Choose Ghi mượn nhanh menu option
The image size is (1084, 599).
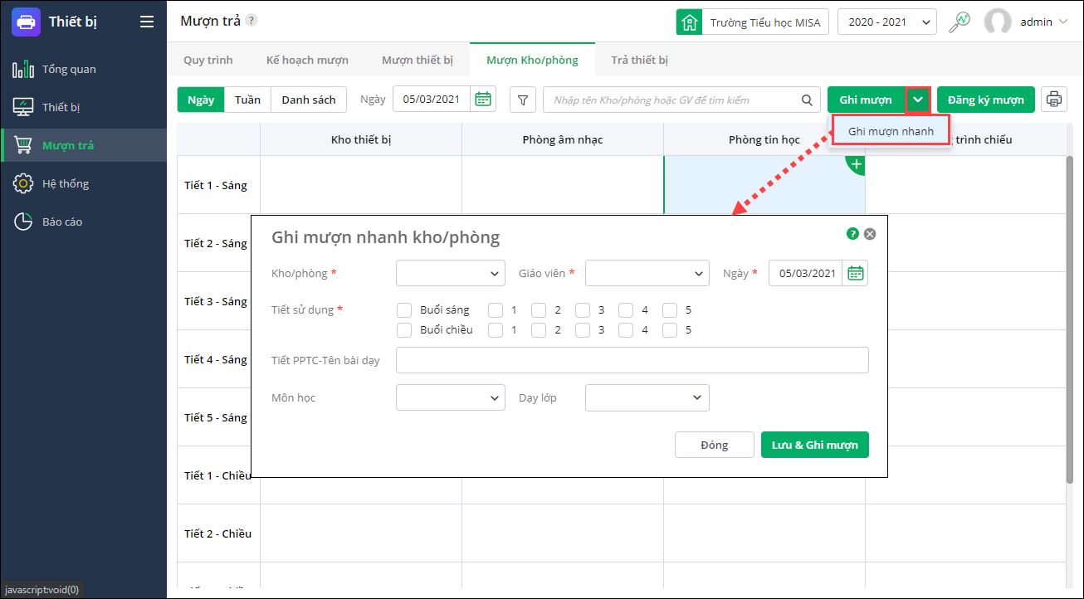tap(891, 131)
